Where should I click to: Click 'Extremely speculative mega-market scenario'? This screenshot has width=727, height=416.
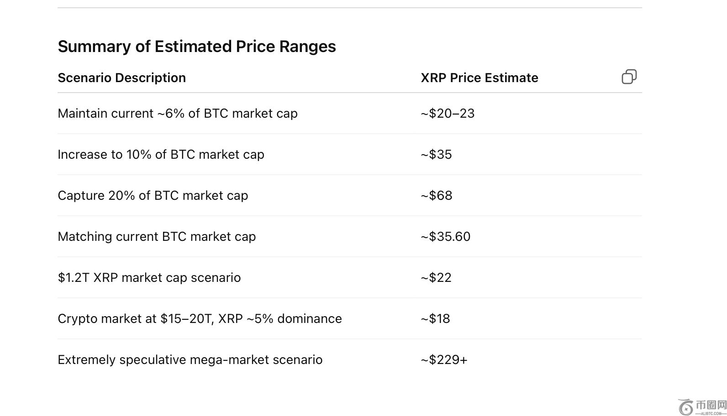pos(190,360)
